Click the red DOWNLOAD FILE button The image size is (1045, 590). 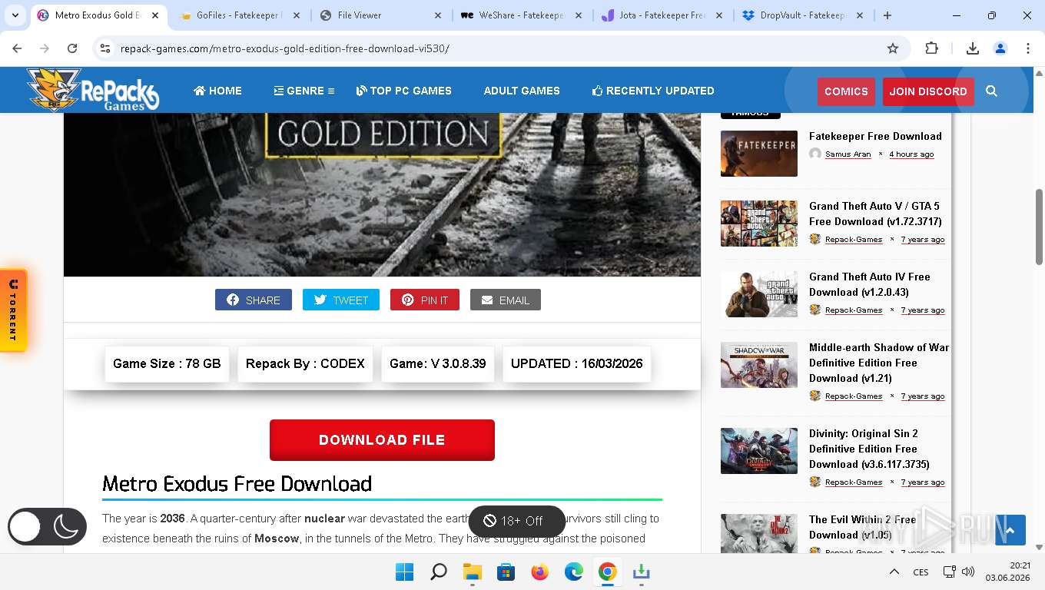point(382,440)
